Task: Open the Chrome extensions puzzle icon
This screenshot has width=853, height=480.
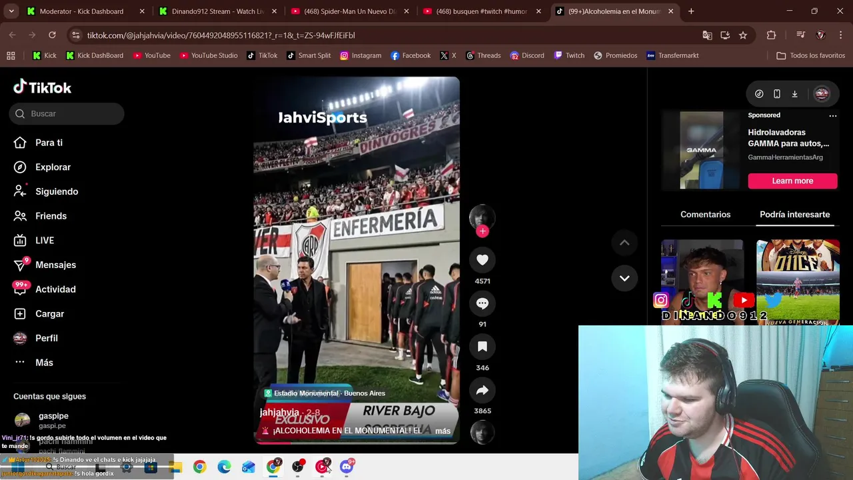Action: click(x=771, y=35)
